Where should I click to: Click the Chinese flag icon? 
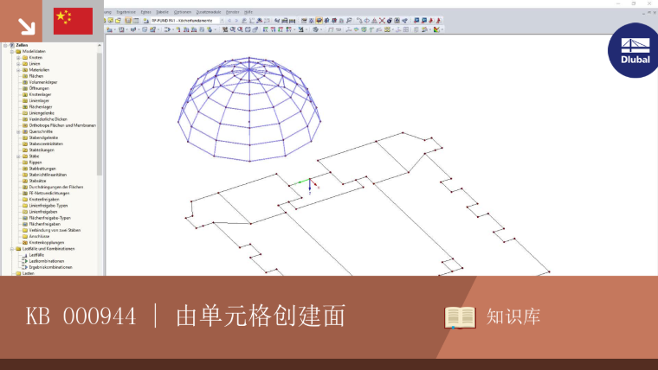(x=73, y=21)
